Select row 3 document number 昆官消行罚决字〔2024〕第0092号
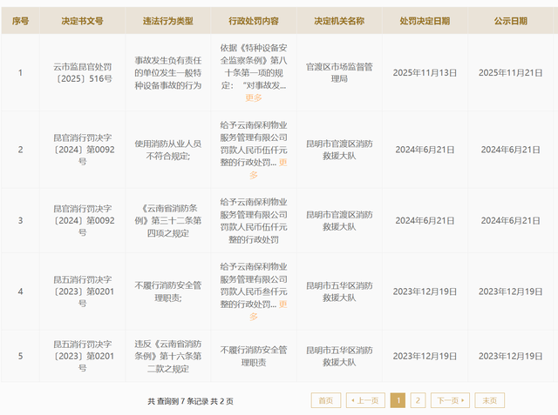 pos(82,220)
